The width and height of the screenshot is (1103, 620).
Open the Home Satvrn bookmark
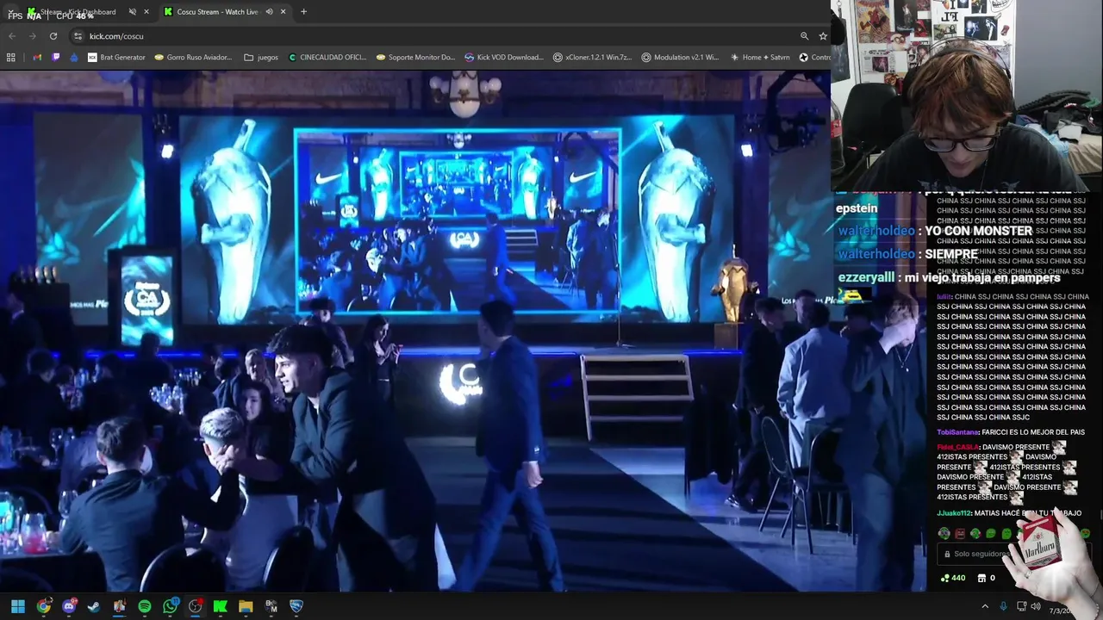click(759, 58)
